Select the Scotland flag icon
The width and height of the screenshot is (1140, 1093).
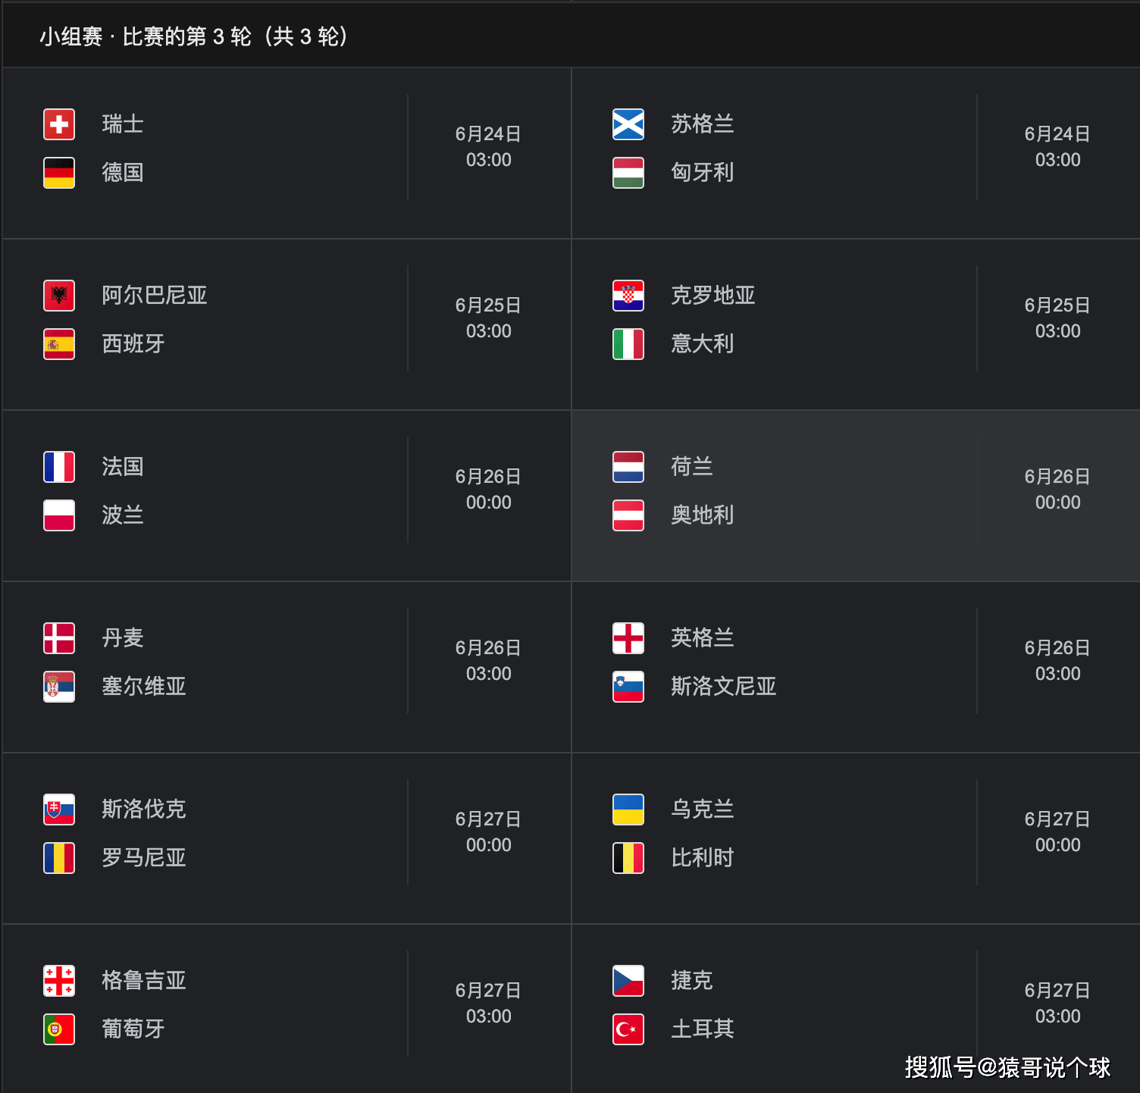[x=628, y=124]
